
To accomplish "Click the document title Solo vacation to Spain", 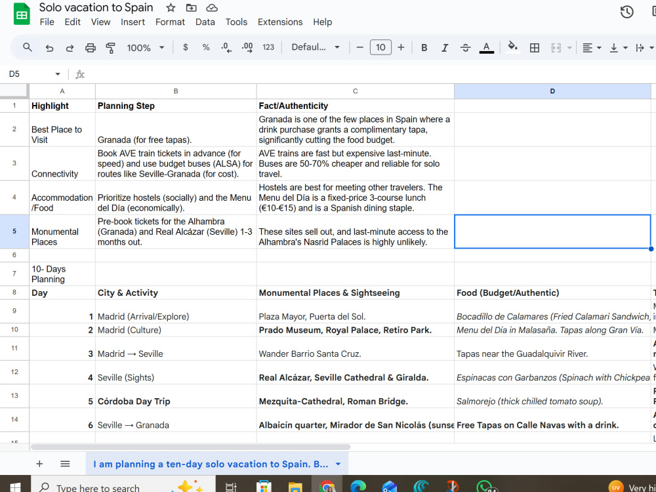I will (96, 7).
